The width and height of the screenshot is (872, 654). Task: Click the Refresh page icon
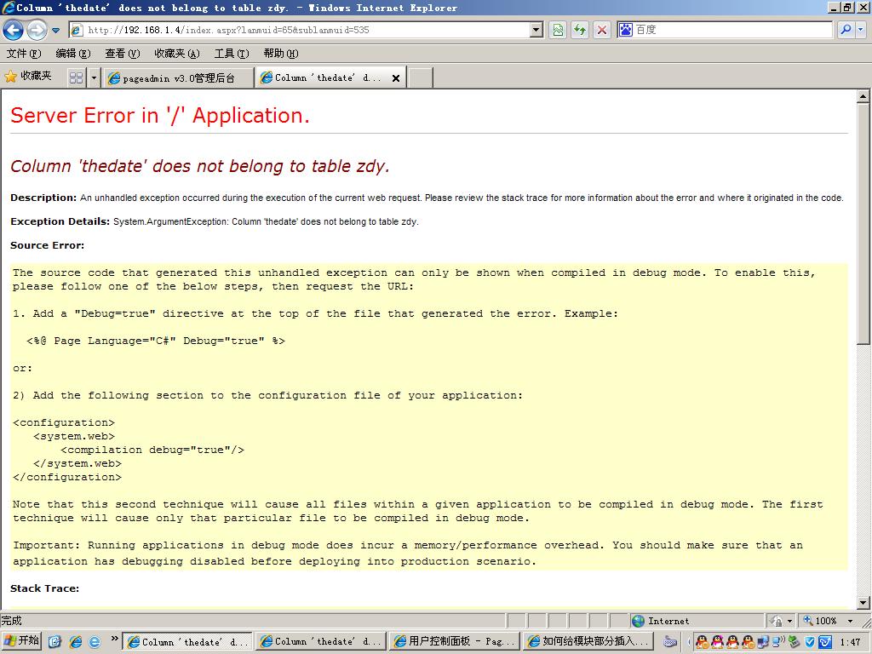[580, 30]
